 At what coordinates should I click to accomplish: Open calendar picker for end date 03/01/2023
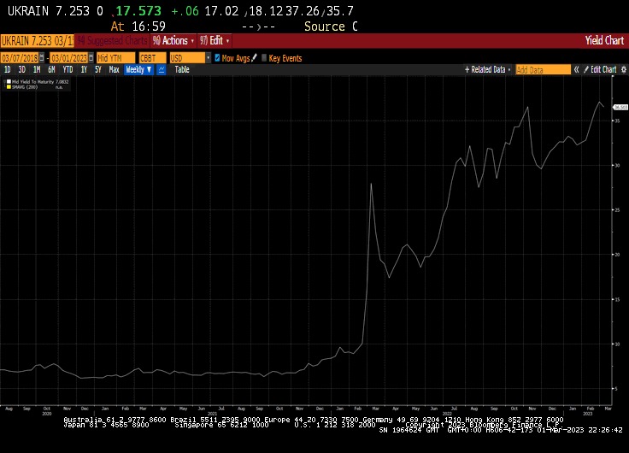[91, 58]
